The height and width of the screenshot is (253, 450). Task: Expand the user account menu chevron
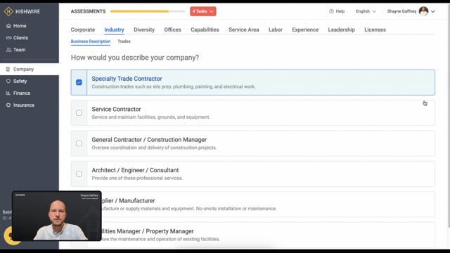433,11
